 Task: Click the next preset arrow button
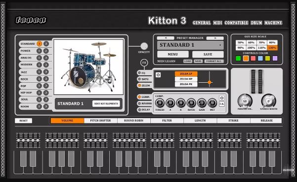215,38
